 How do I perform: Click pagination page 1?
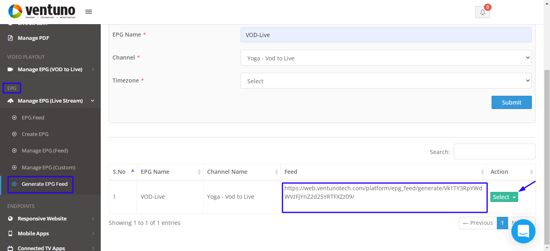pos(502,223)
